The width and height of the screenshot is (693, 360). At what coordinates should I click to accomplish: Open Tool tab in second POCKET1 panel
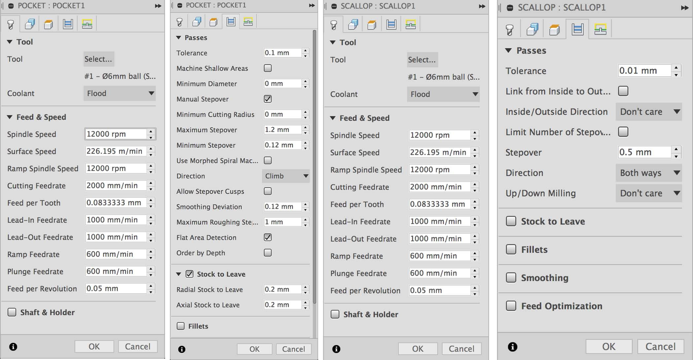pyautogui.click(x=180, y=22)
